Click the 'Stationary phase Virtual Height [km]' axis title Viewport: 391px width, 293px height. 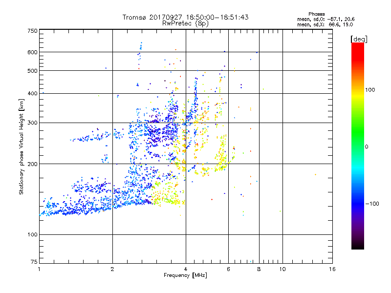22,146
